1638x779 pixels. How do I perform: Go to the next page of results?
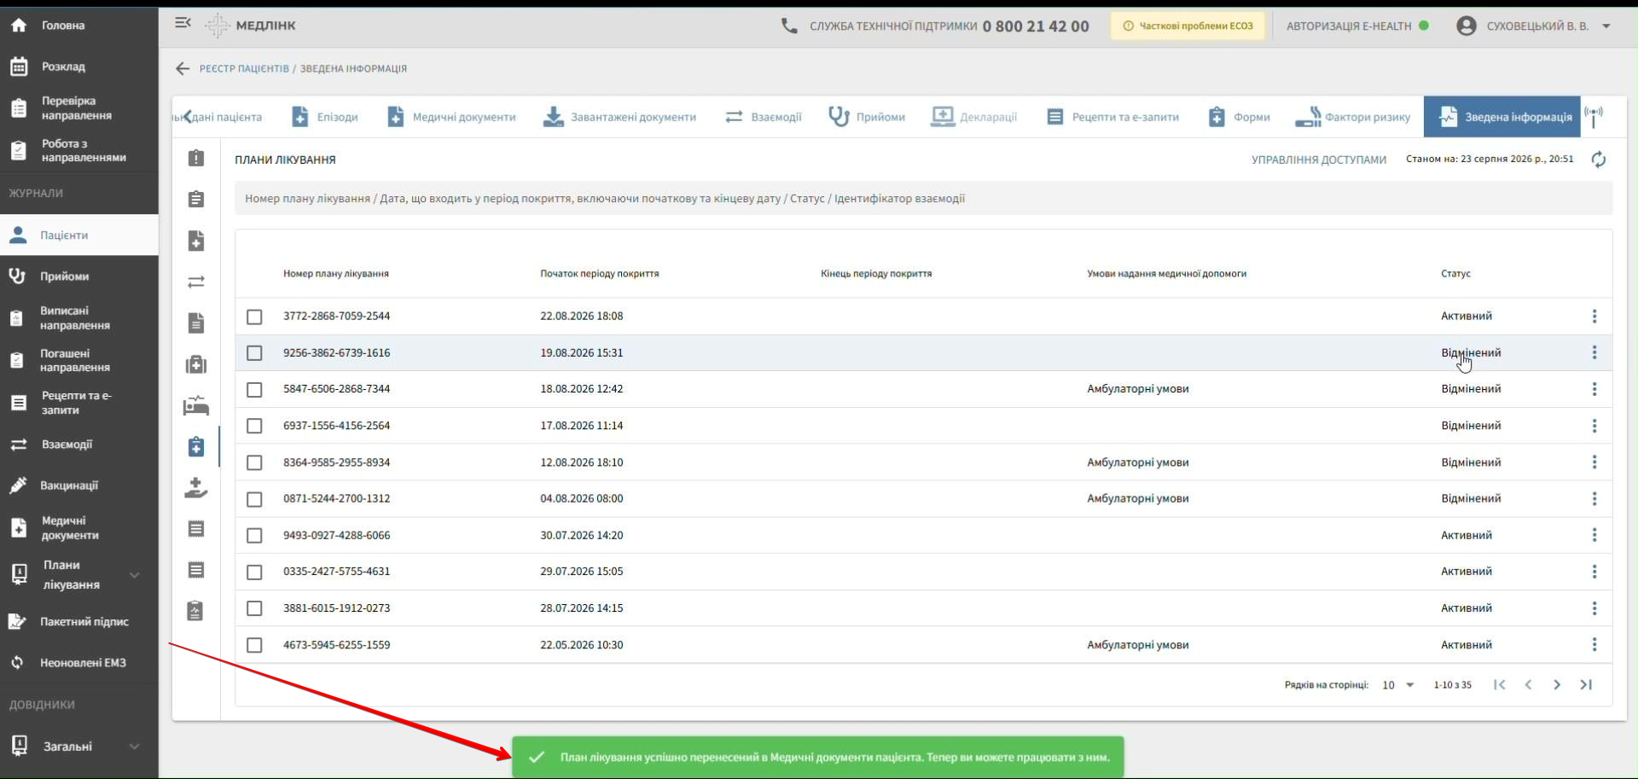pos(1557,684)
